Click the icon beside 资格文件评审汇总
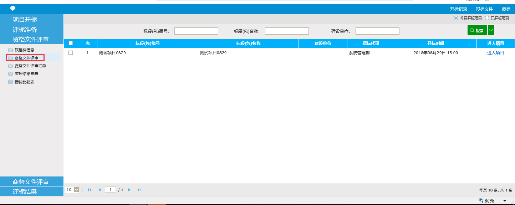This screenshot has width=515, height=205. [11, 66]
